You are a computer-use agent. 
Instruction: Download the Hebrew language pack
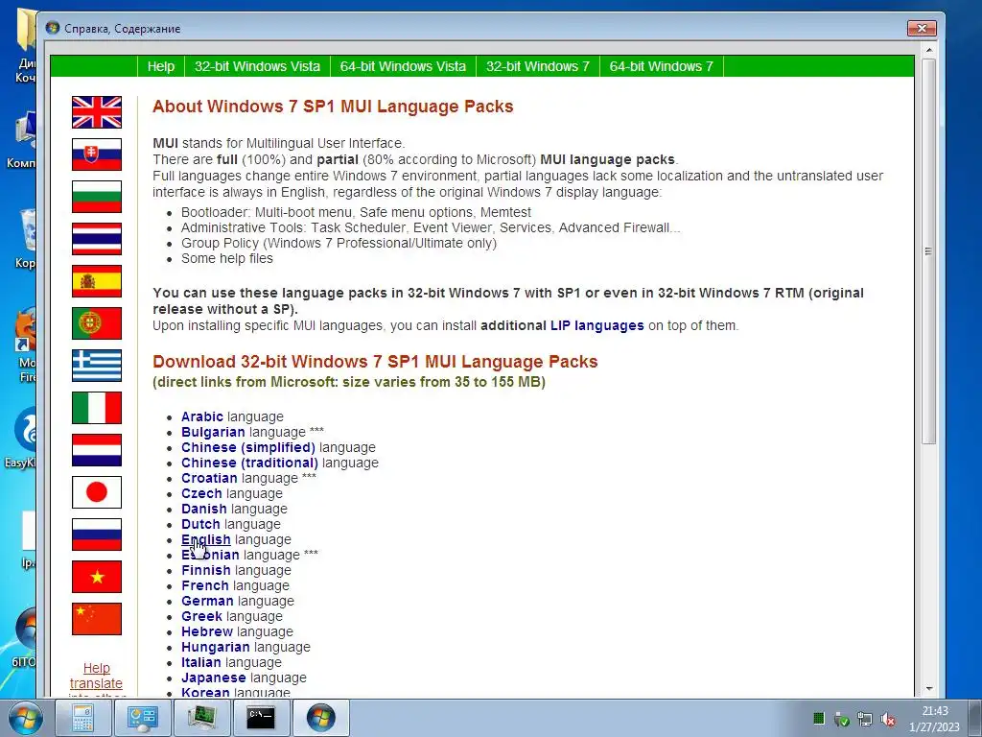207,631
